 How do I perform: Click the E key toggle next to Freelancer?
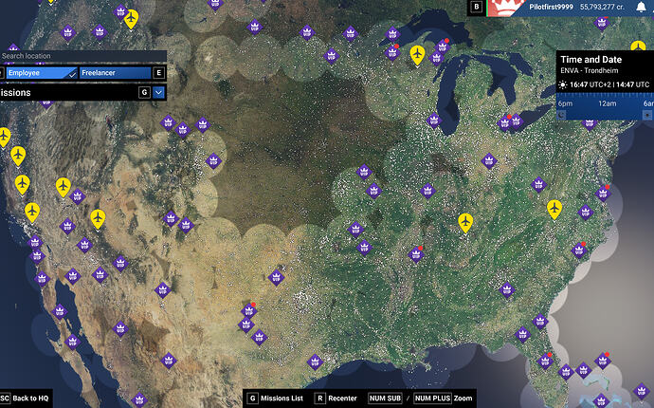[x=158, y=73]
